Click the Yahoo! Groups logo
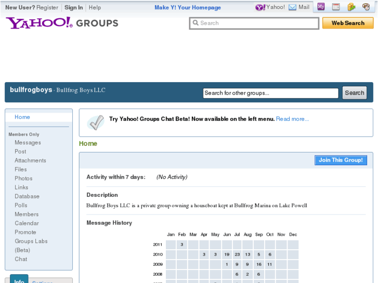378x283 pixels. [x=62, y=23]
